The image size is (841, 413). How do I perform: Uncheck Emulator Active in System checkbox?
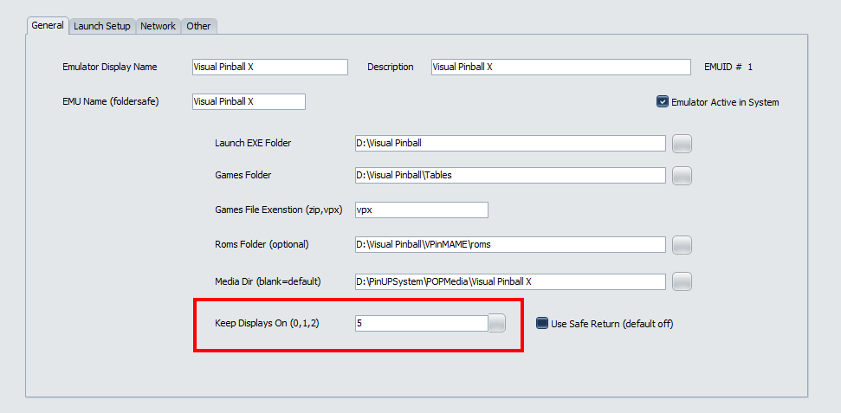pyautogui.click(x=663, y=102)
